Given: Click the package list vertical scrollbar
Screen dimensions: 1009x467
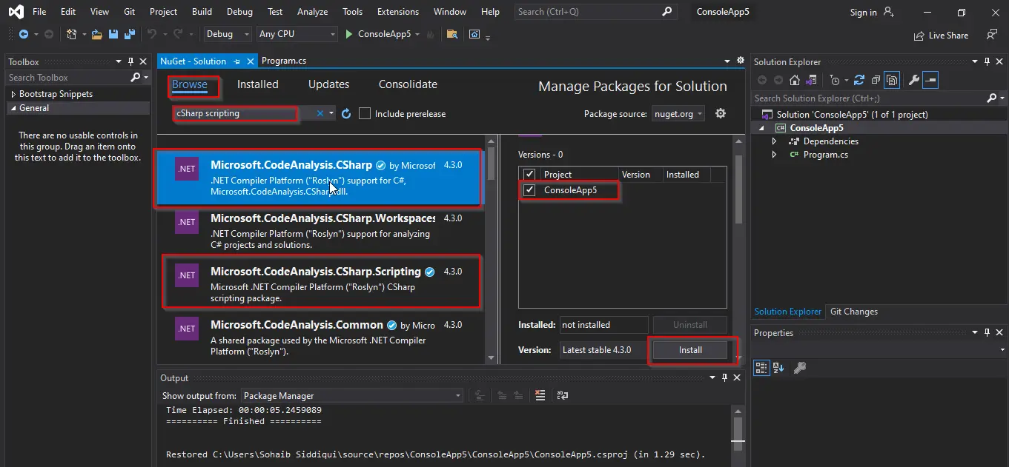Looking at the screenshot, I should [x=490, y=249].
